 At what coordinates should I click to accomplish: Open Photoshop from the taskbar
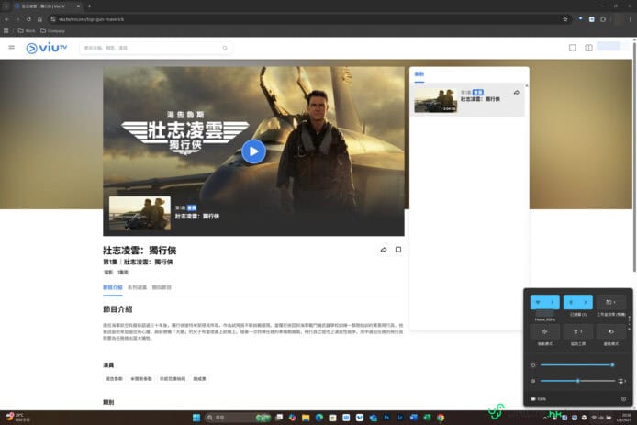point(386,418)
